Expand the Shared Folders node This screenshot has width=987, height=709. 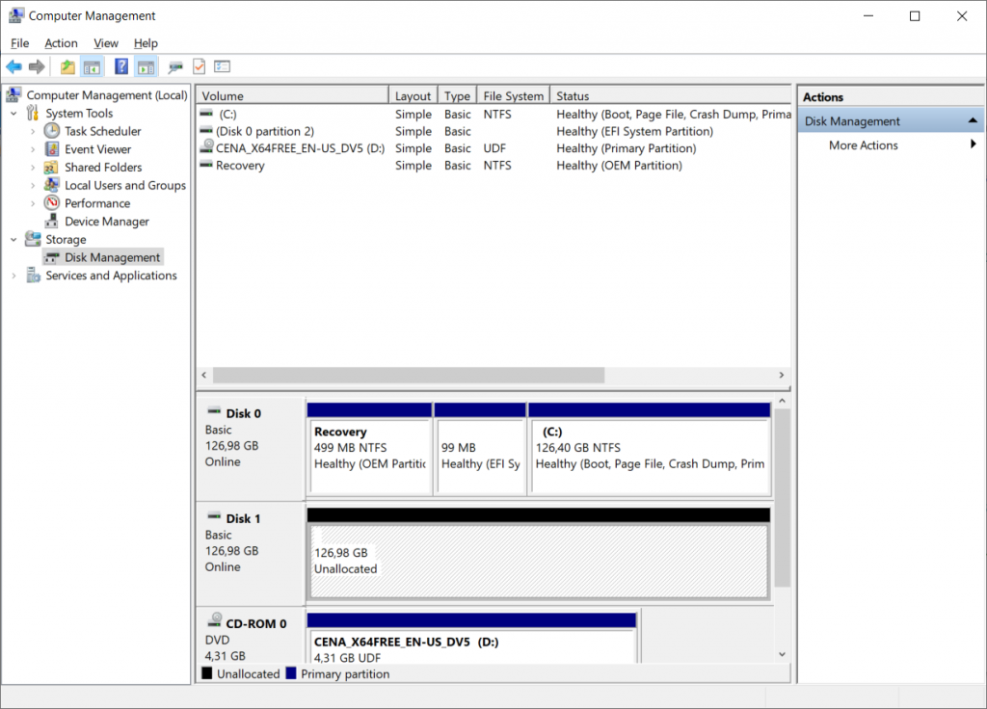[x=33, y=168]
